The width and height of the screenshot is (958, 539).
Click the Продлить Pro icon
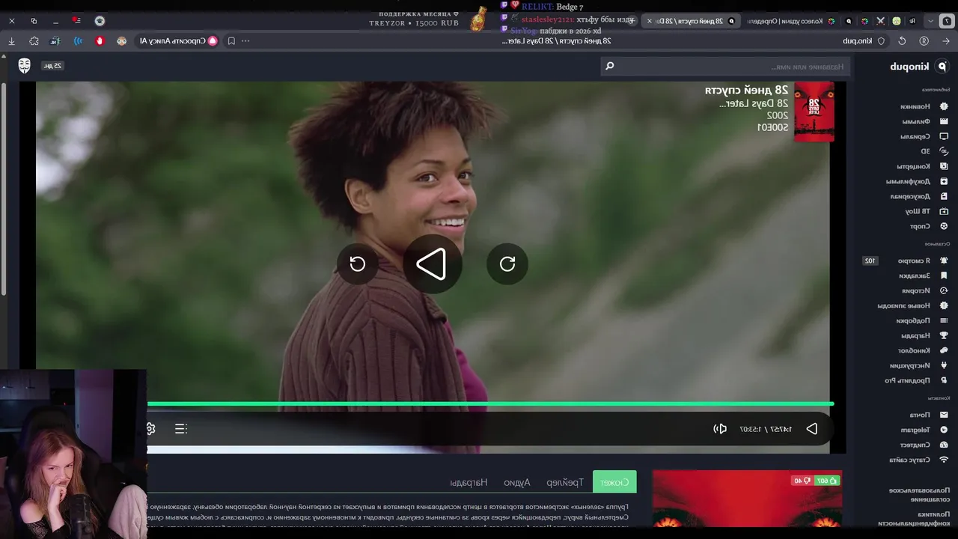pos(944,380)
